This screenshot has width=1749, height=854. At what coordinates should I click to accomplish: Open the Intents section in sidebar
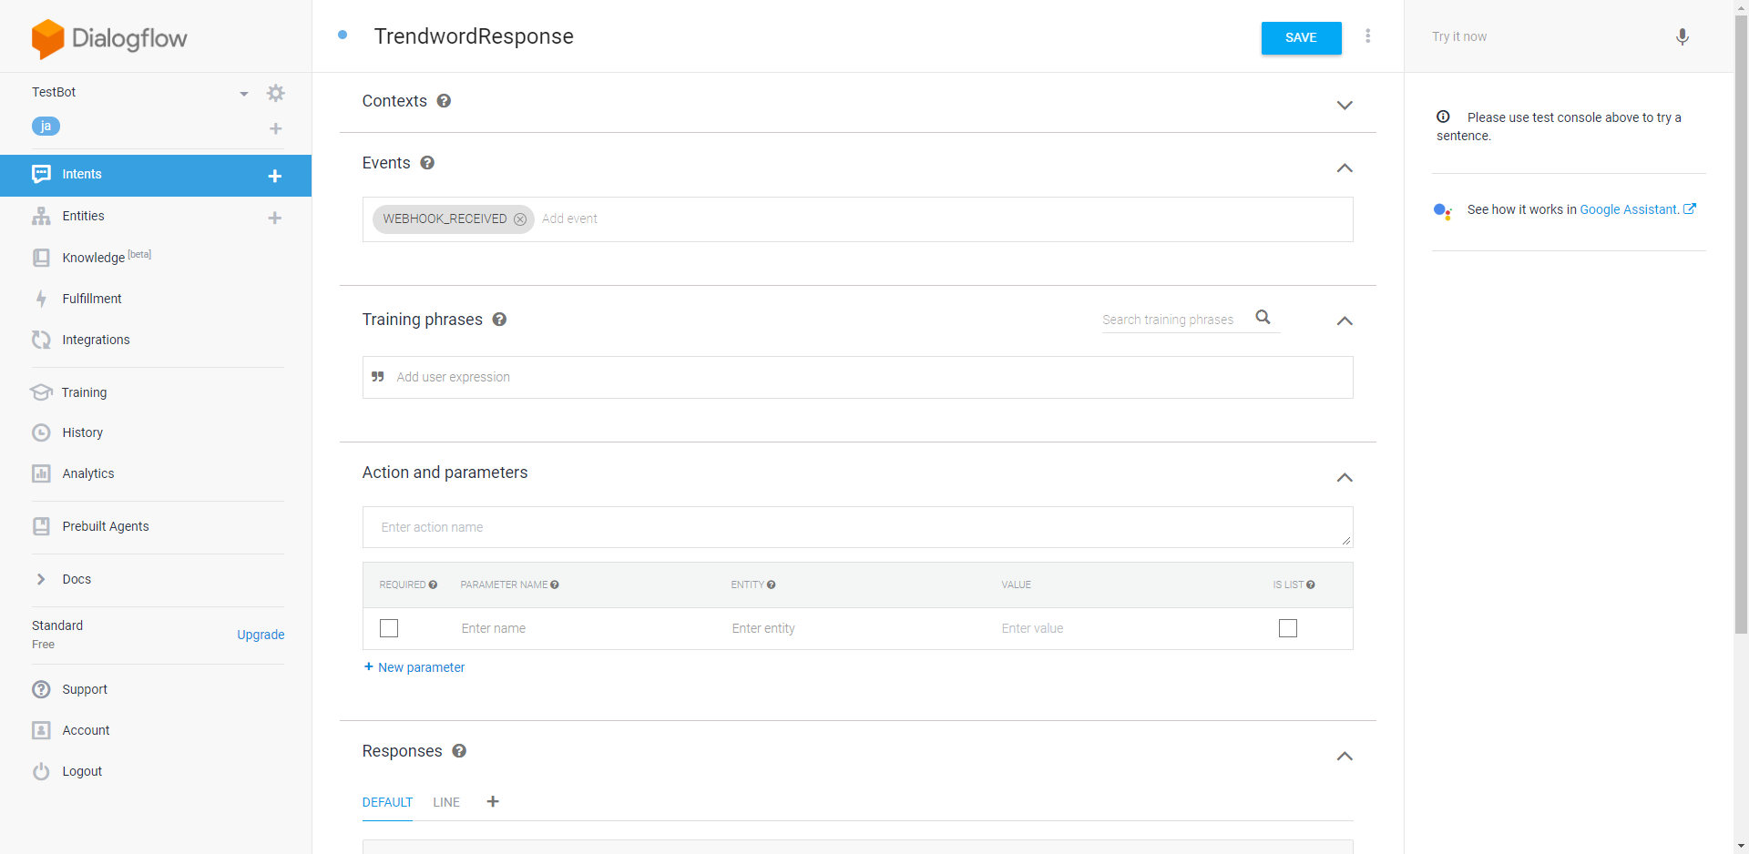[82, 174]
